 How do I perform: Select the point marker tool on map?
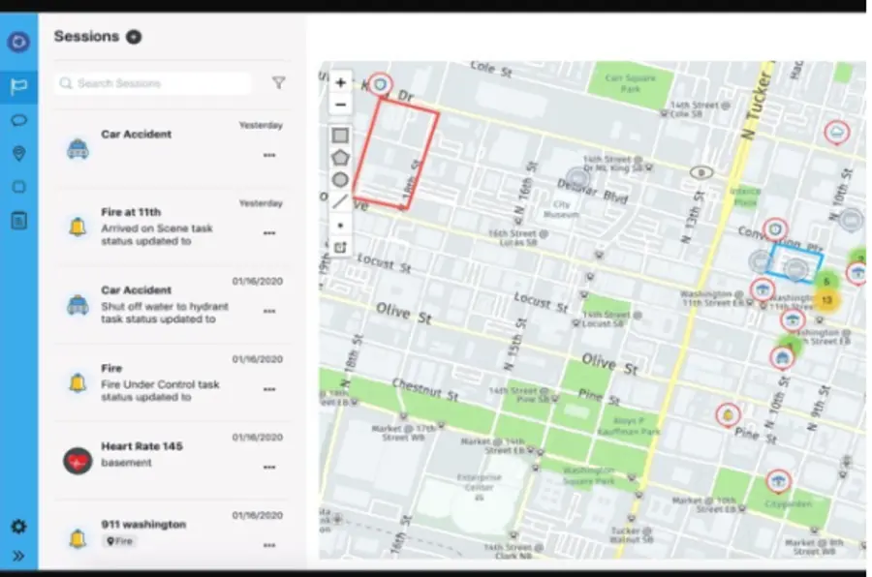340,225
